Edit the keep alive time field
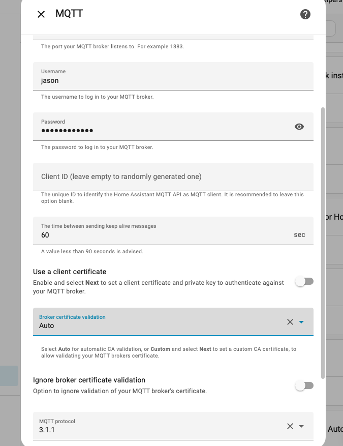 pos(163,235)
